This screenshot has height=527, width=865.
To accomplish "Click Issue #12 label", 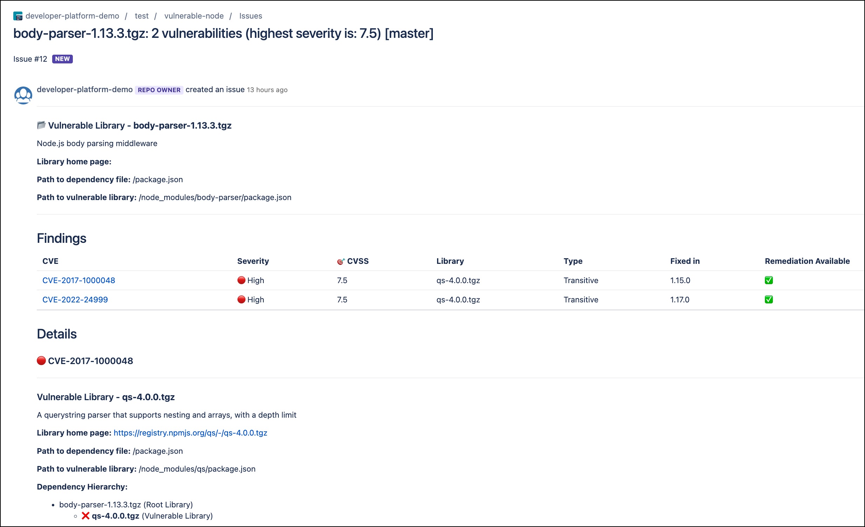I will (x=30, y=59).
